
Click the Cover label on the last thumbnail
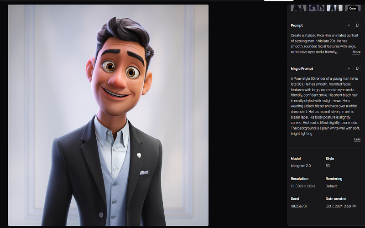click(352, 8)
